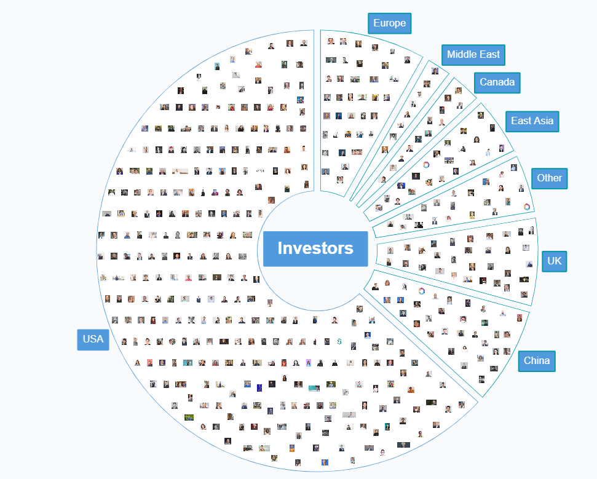The image size is (597, 479).
Task: Open the purple-background photo in USA segment
Action: 308,362
